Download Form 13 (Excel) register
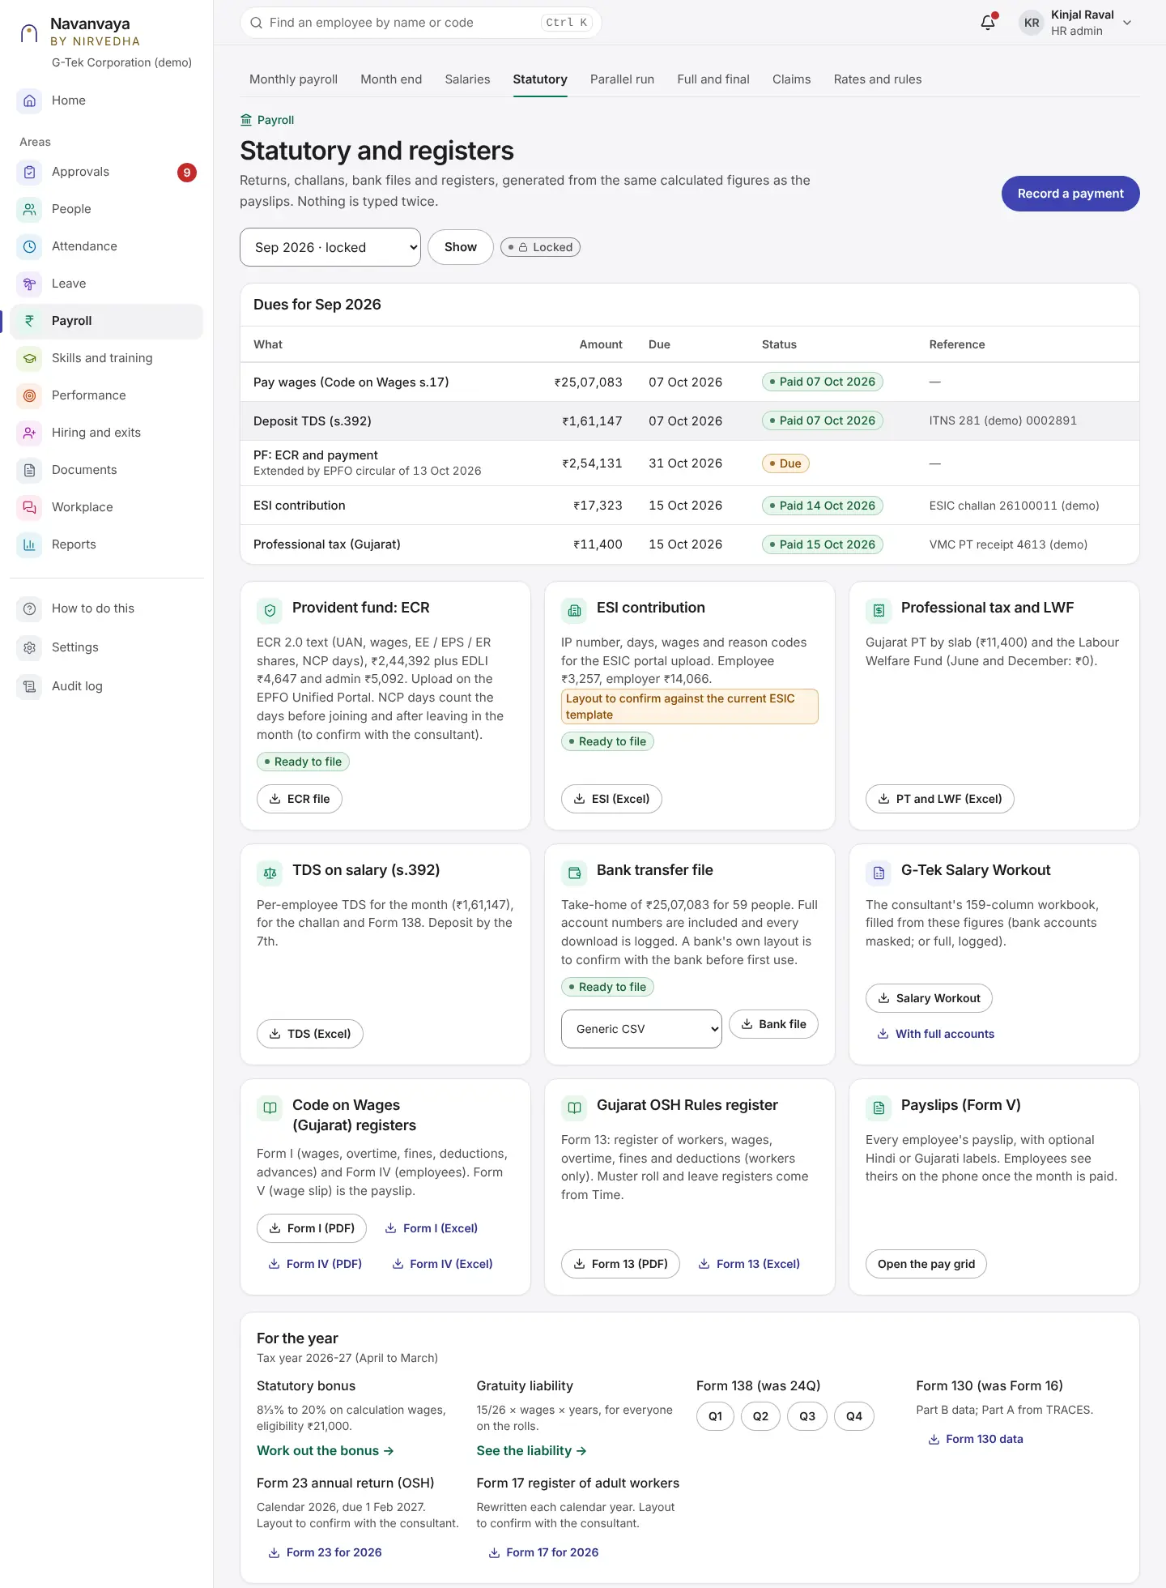This screenshot has width=1166, height=1588. 749,1264
